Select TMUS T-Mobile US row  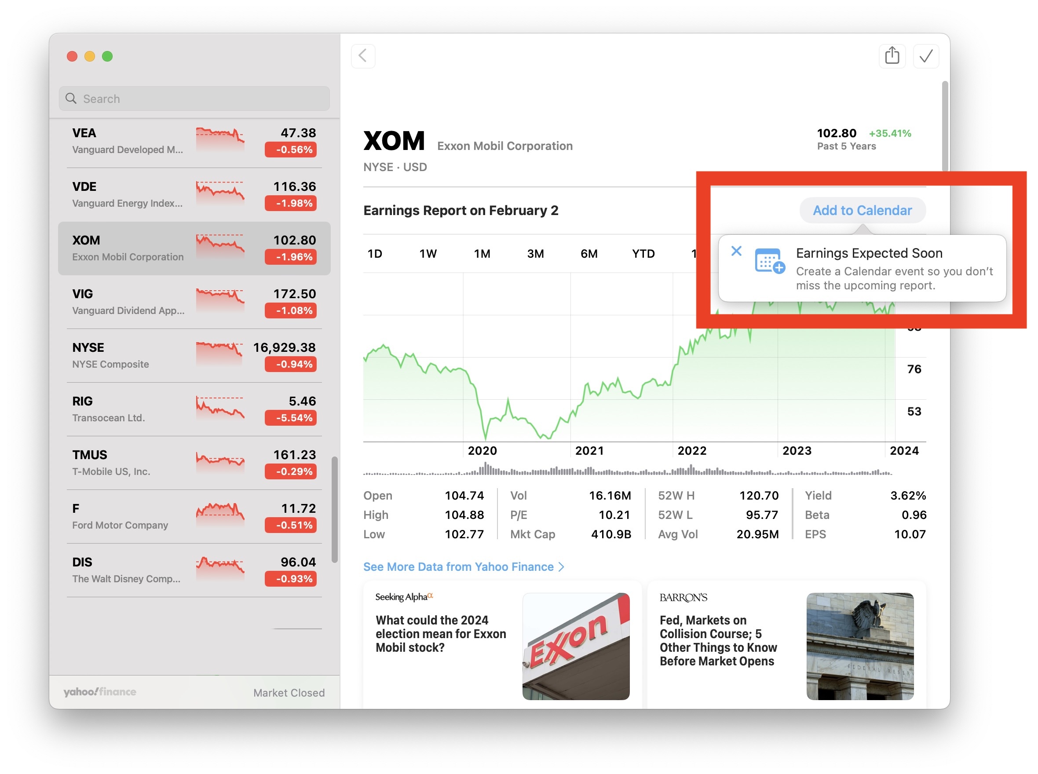pos(194,463)
